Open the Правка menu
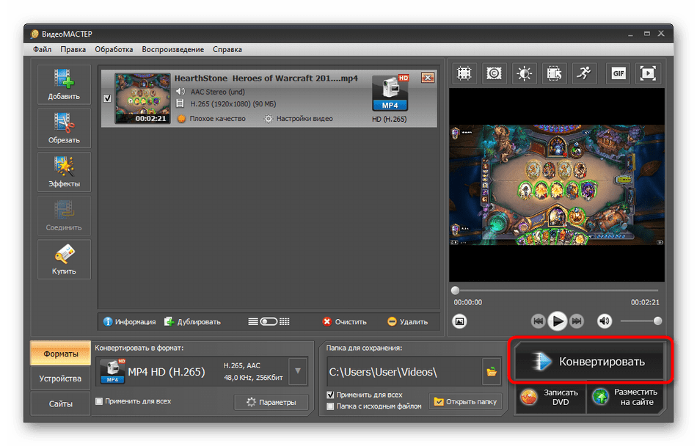 (x=73, y=49)
